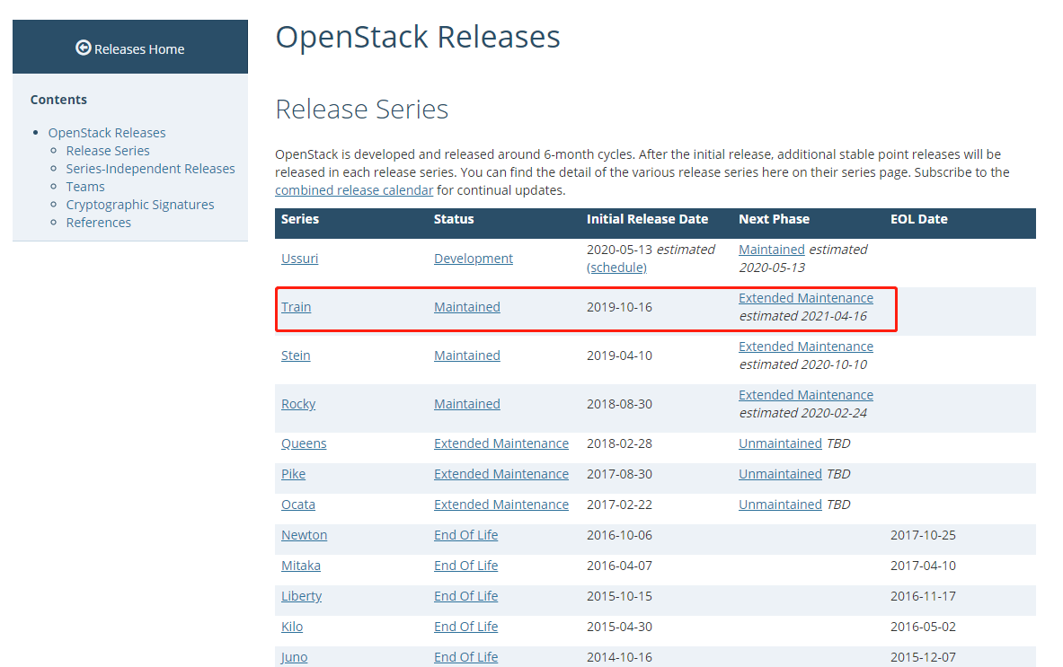Viewport: 1063px width, 667px height.
Task: Click End Of Life status for Kilo
Action: 465,627
